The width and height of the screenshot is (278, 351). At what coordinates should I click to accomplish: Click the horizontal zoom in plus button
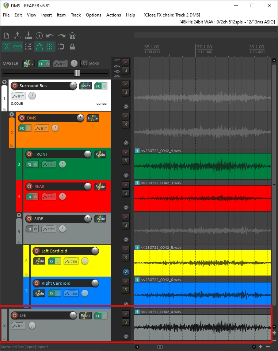coord(260,347)
